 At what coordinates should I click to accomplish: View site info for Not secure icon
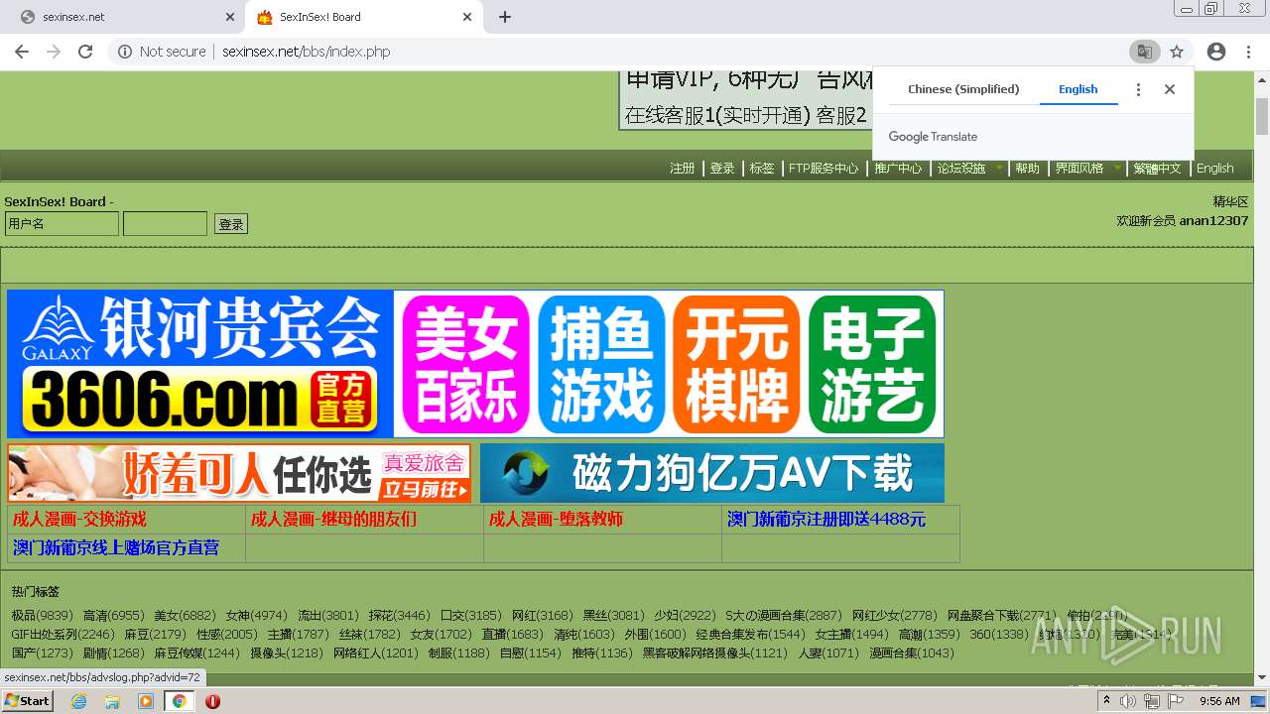point(125,52)
